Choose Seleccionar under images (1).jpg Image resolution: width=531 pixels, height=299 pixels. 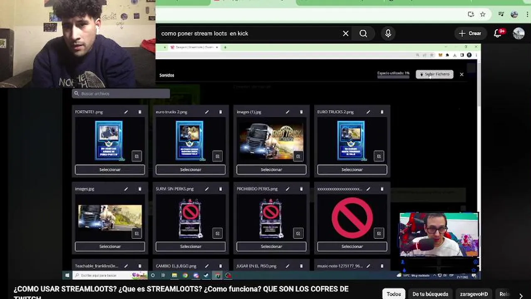point(271,169)
